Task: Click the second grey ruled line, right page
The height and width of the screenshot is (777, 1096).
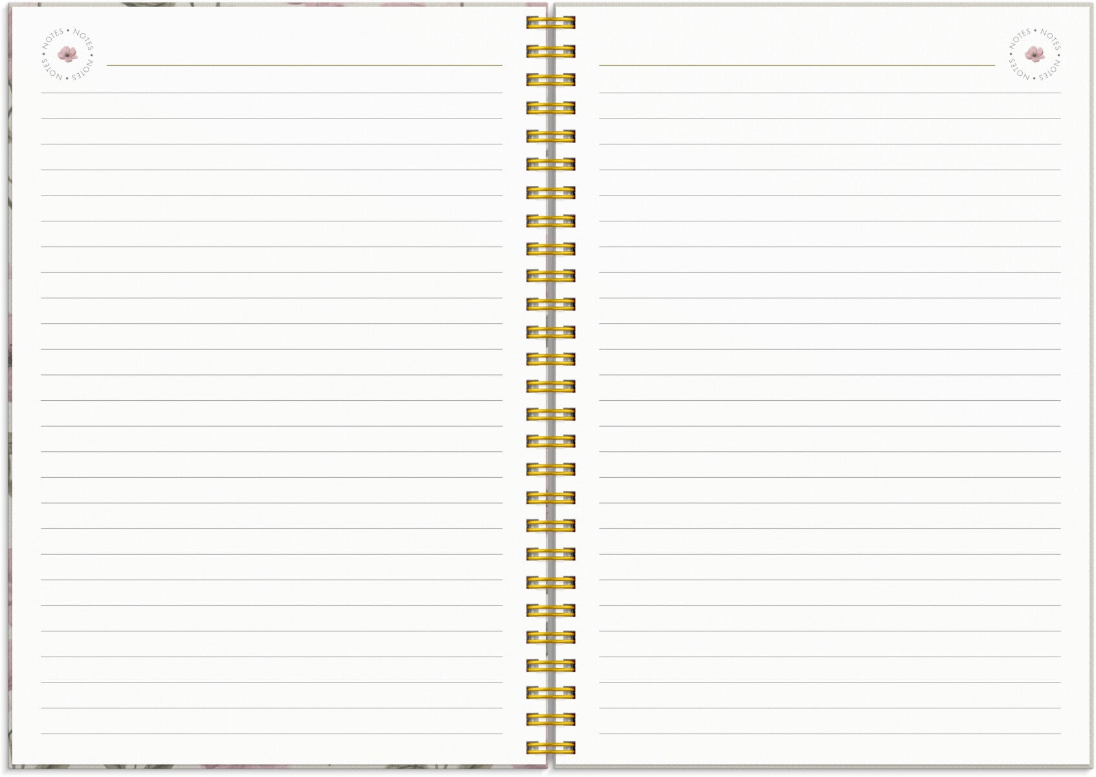Action: [830, 118]
